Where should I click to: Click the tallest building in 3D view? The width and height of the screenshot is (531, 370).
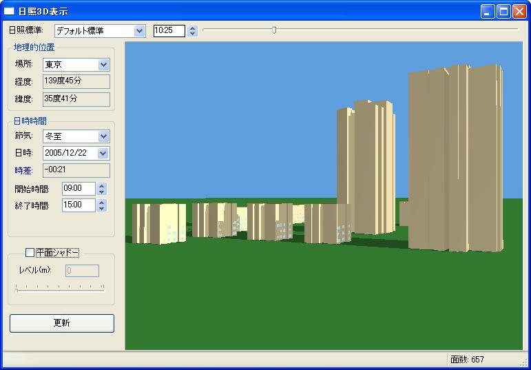[455, 158]
